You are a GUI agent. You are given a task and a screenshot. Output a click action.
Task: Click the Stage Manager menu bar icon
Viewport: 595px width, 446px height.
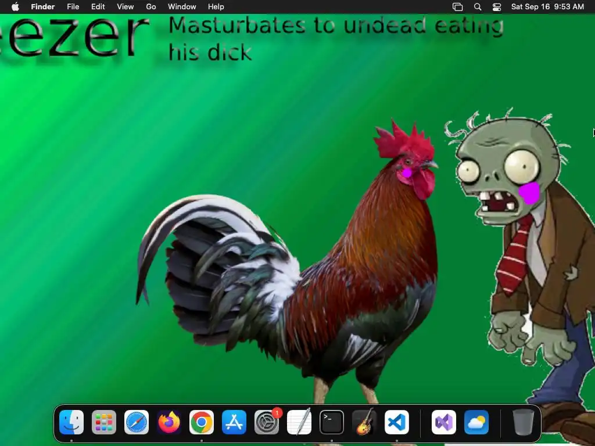[458, 7]
